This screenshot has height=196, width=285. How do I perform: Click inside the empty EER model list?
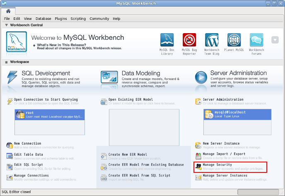pos(144,127)
